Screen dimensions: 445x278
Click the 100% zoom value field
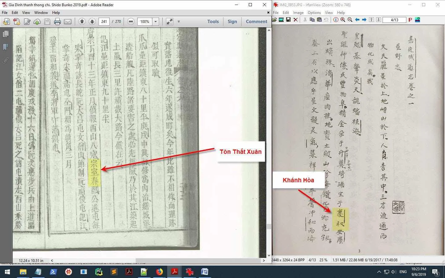[145, 21]
